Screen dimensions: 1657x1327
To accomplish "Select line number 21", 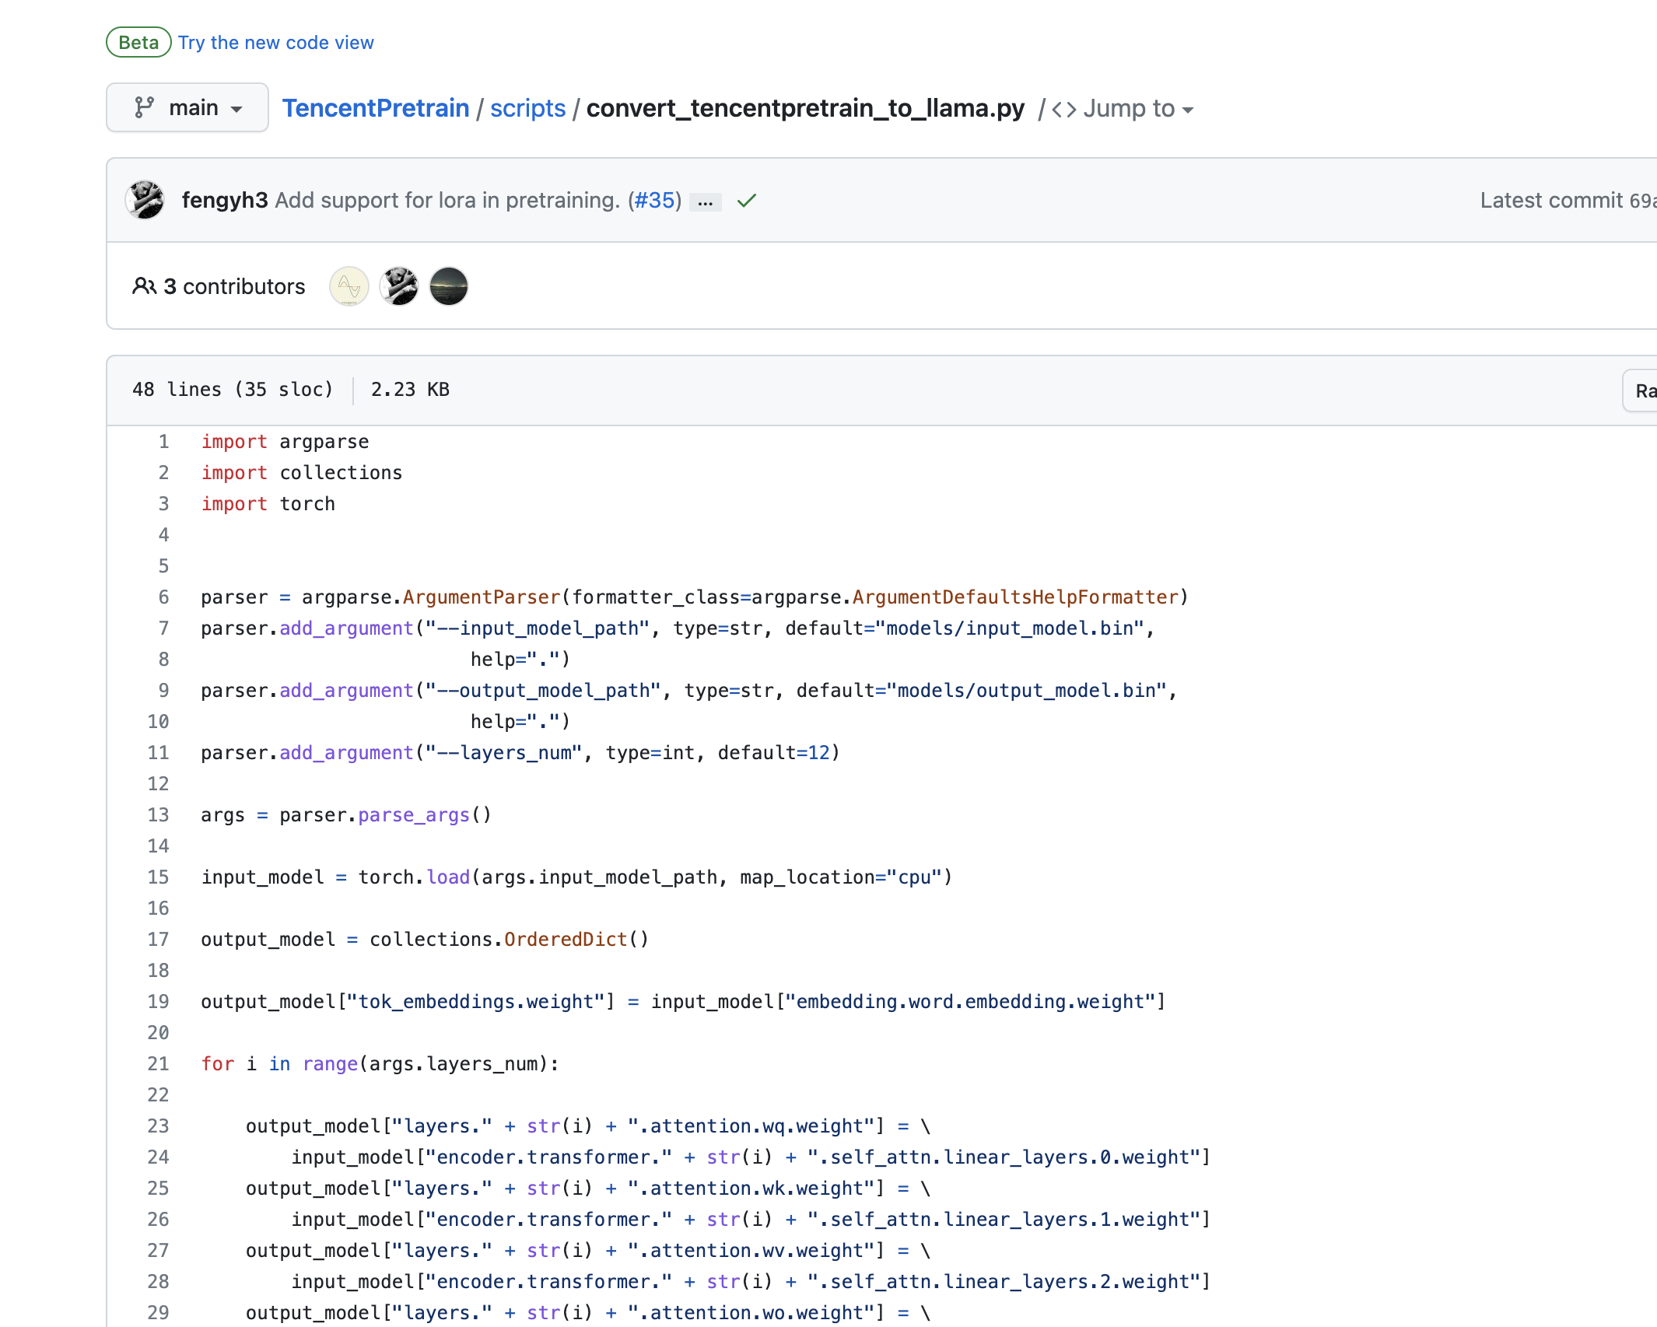I will point(159,1063).
